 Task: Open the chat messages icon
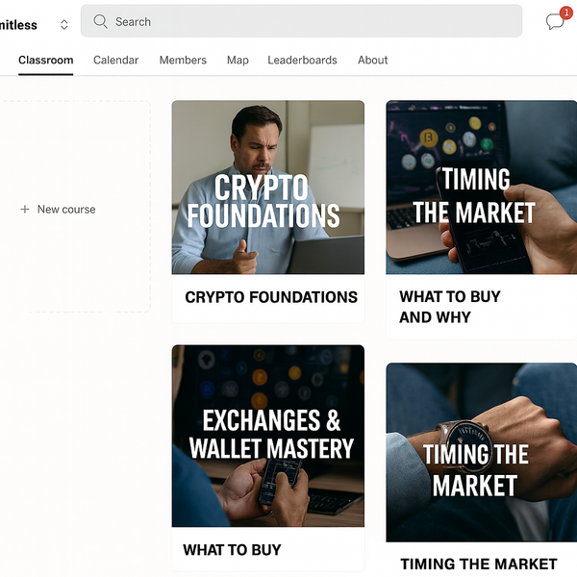[x=555, y=22]
